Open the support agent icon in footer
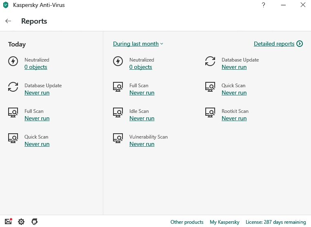Viewport: 311px width, 227px height. point(35,222)
